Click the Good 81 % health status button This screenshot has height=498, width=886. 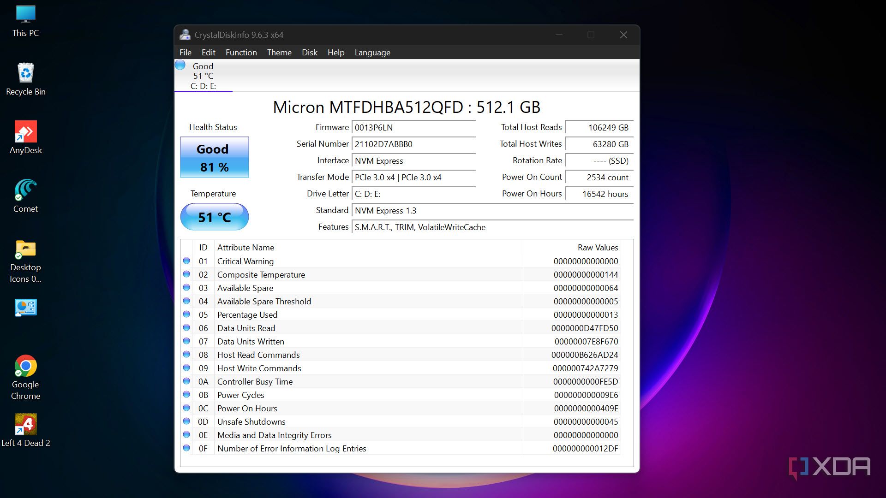pos(215,157)
